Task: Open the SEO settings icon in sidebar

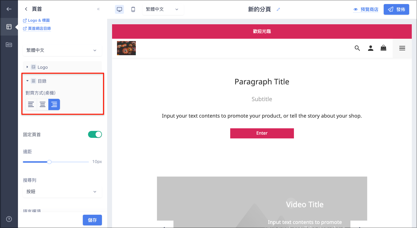Action: [x=9, y=45]
